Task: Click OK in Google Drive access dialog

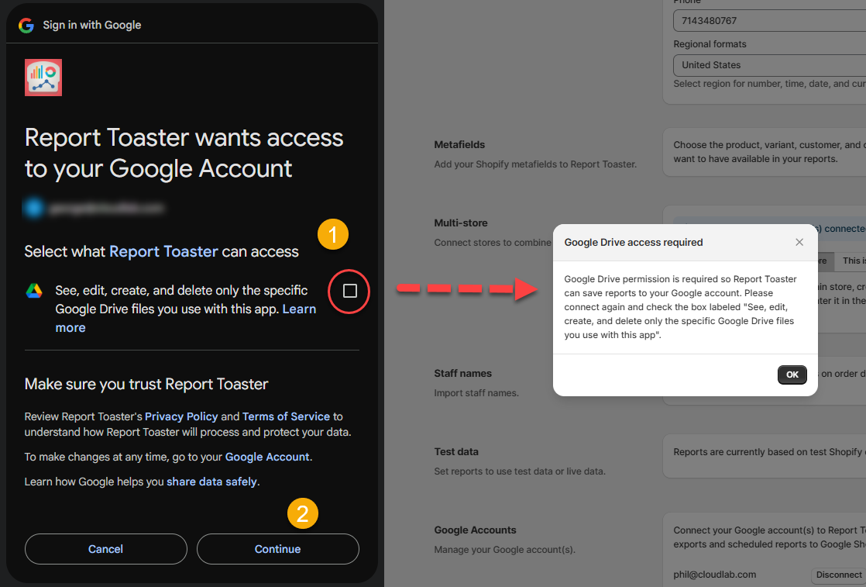Action: tap(792, 375)
